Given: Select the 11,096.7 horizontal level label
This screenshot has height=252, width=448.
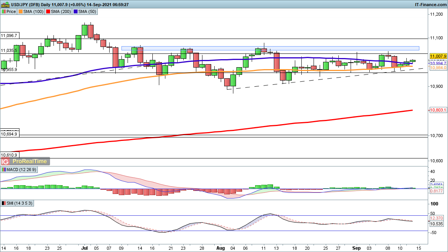Looking at the screenshot, I should pos(9,35).
